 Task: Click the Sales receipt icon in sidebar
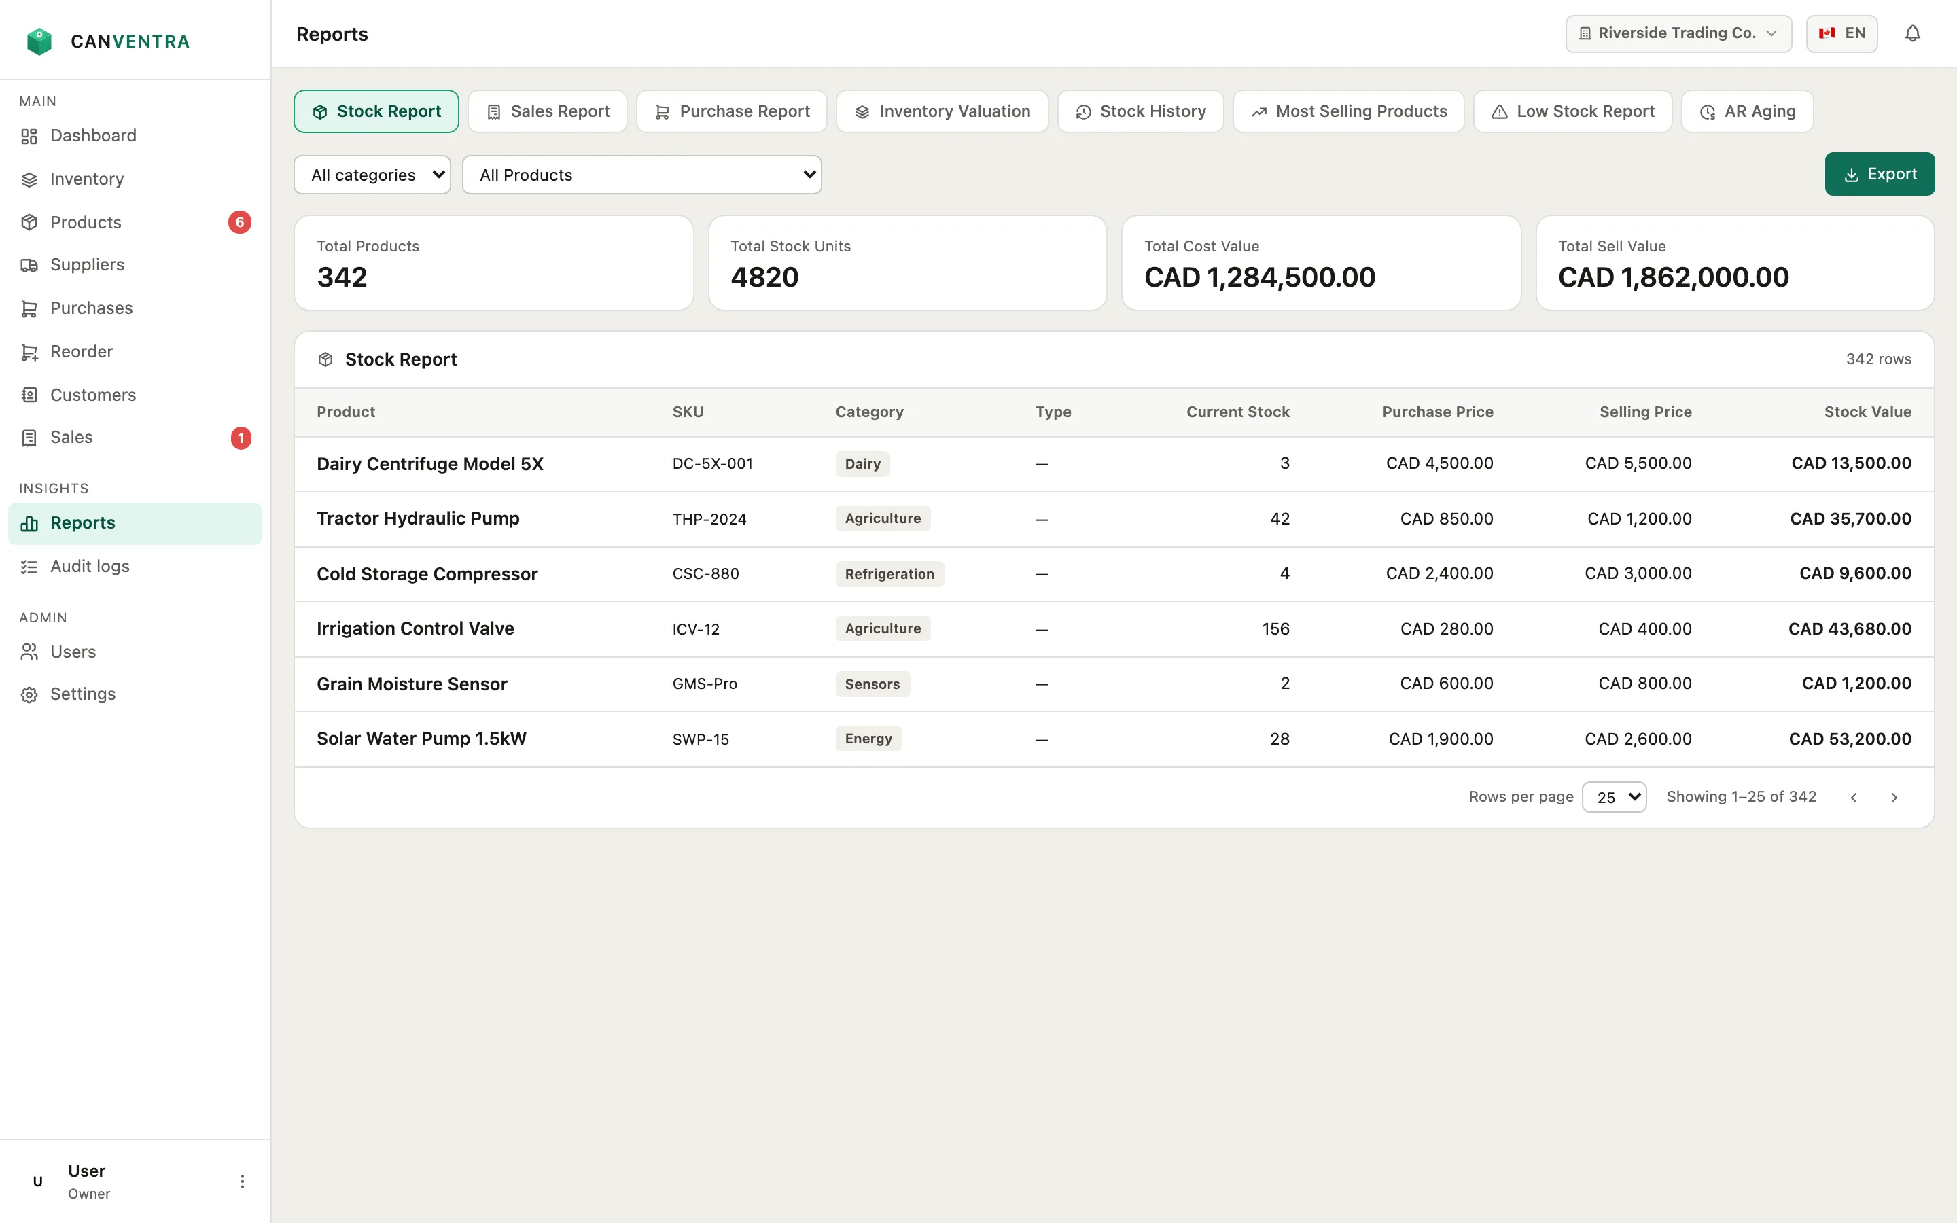tap(29, 438)
